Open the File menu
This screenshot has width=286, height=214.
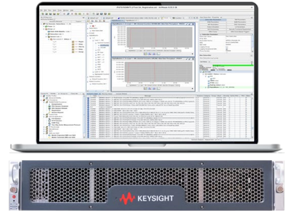(x=41, y=10)
